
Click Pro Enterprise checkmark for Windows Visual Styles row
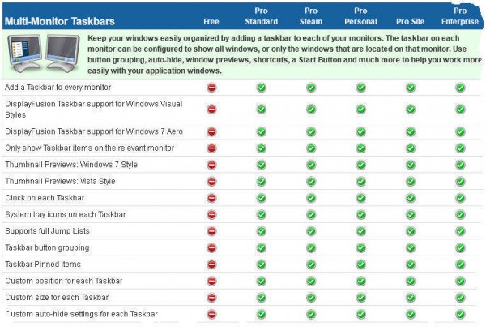click(x=460, y=110)
